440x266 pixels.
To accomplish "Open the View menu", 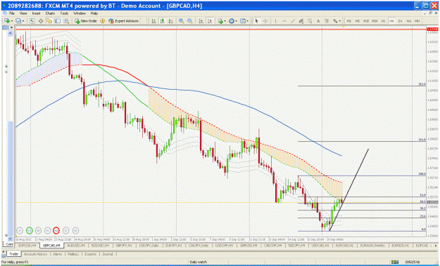I will (23, 13).
